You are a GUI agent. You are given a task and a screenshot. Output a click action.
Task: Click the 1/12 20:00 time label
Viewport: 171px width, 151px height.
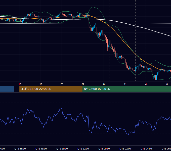(62, 148)
